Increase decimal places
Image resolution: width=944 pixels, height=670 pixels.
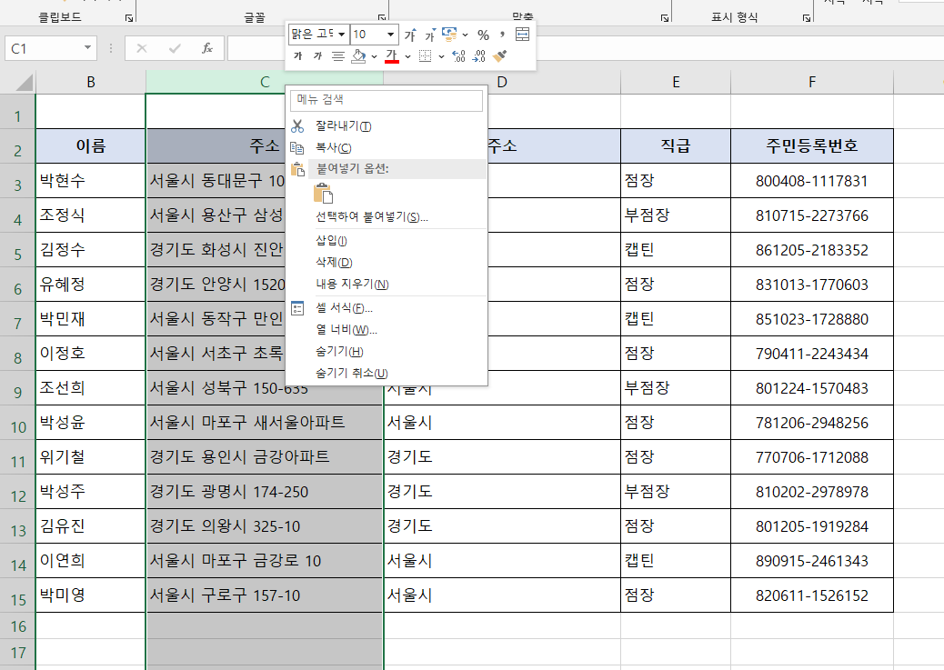click(x=458, y=56)
